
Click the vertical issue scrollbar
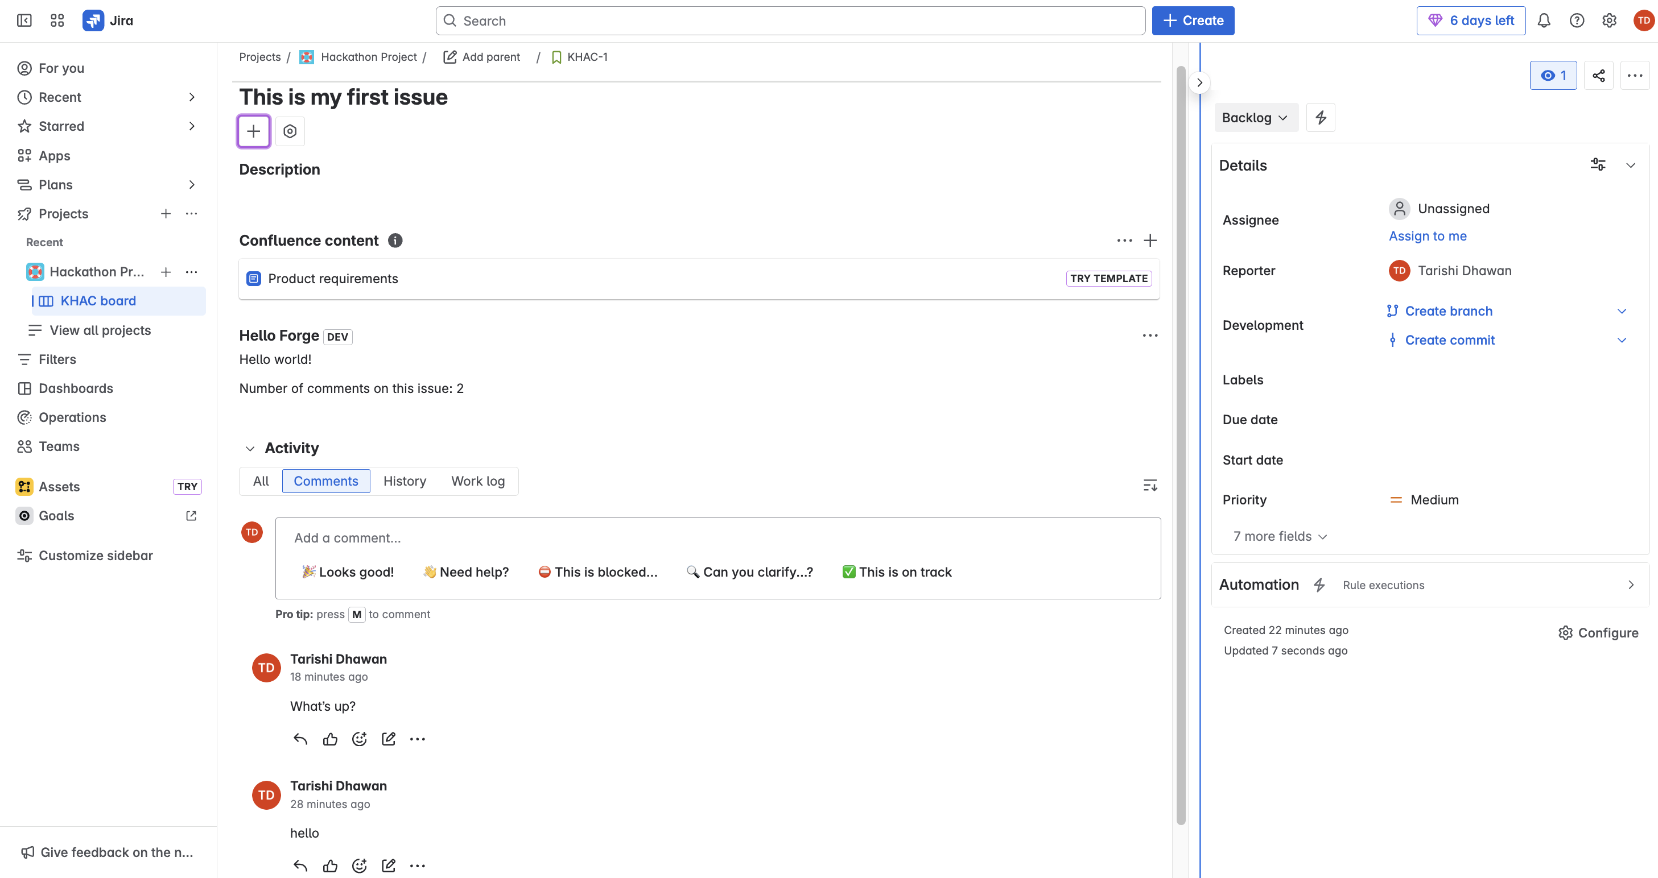pyautogui.click(x=1181, y=444)
